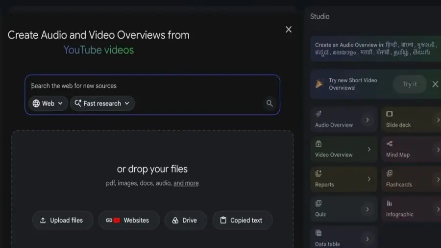
Task: Click the search magnifier icon
Action: [x=269, y=103]
